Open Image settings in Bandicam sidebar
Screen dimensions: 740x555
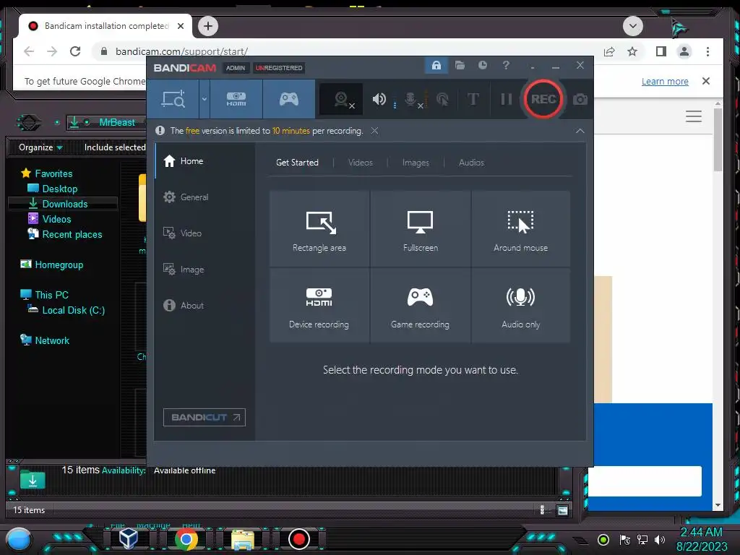pos(205,270)
